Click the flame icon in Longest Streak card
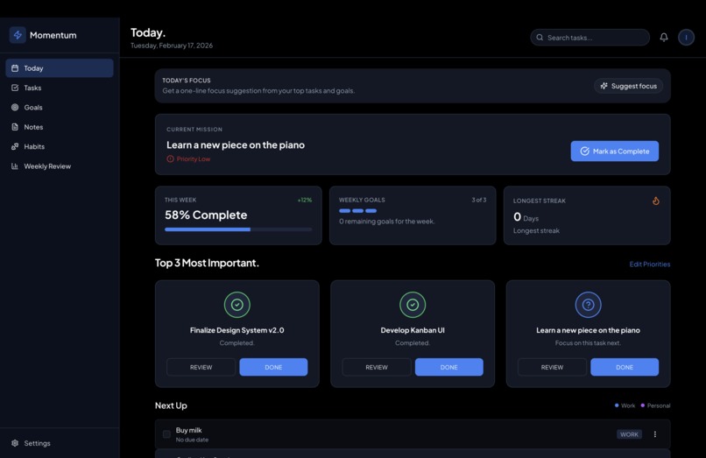The image size is (706, 458). pyautogui.click(x=655, y=201)
